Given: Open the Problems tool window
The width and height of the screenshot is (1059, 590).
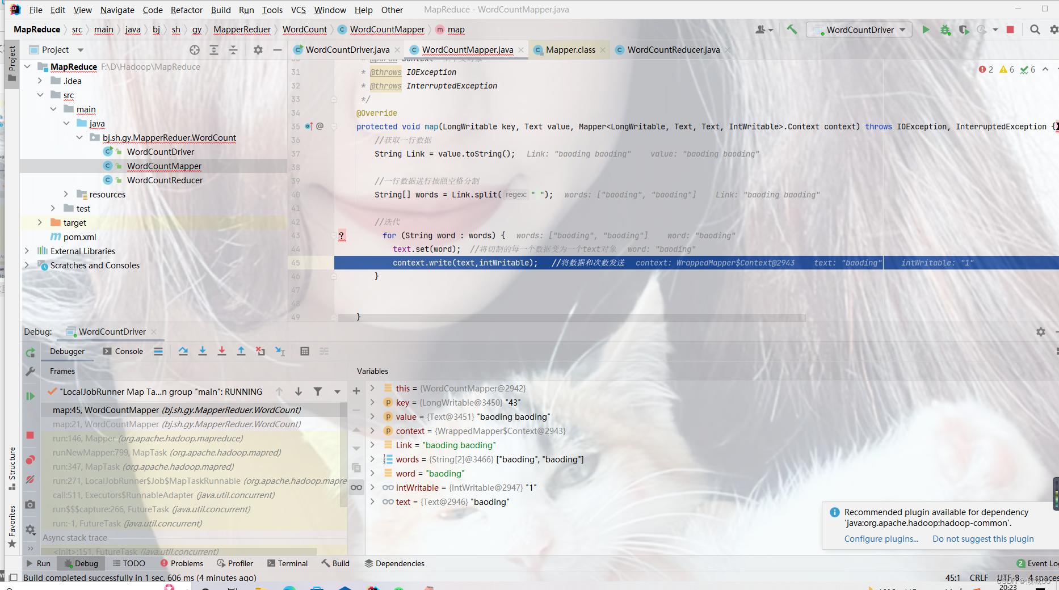Looking at the screenshot, I should [182, 563].
